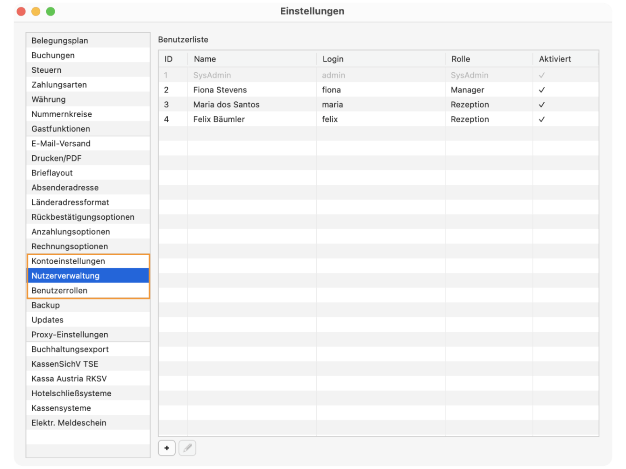Open Kassensysteme settings

[x=88, y=408]
